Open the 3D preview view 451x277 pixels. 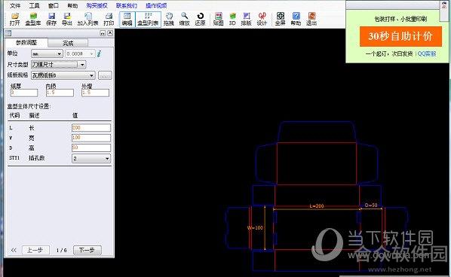pos(232,19)
